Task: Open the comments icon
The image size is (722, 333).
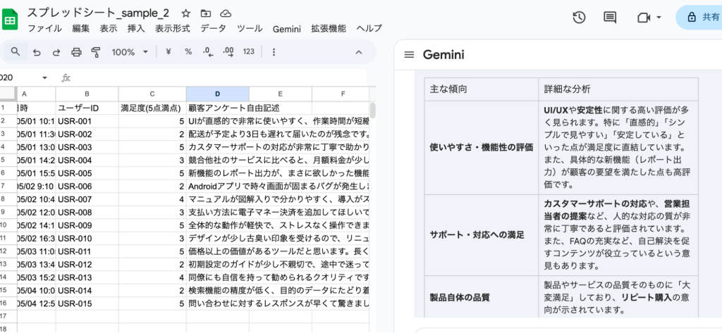Action: click(610, 18)
